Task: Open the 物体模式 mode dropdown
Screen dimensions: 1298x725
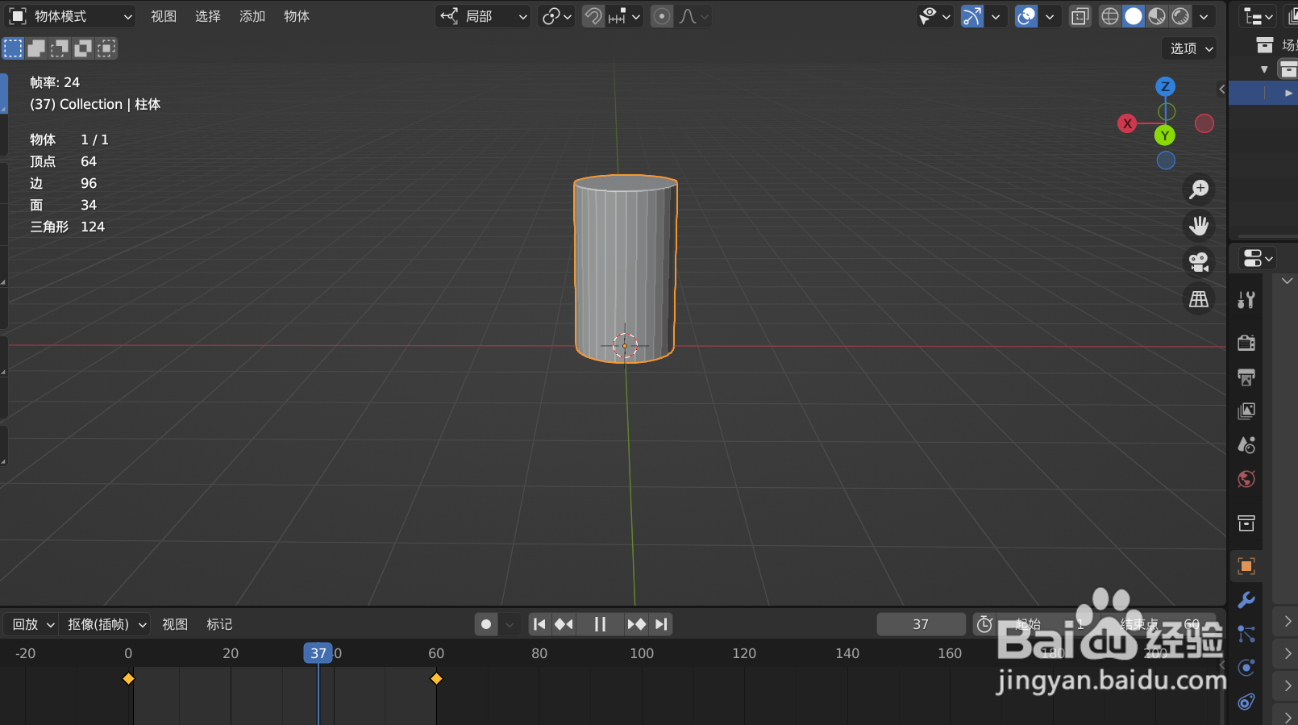Action: click(70, 16)
